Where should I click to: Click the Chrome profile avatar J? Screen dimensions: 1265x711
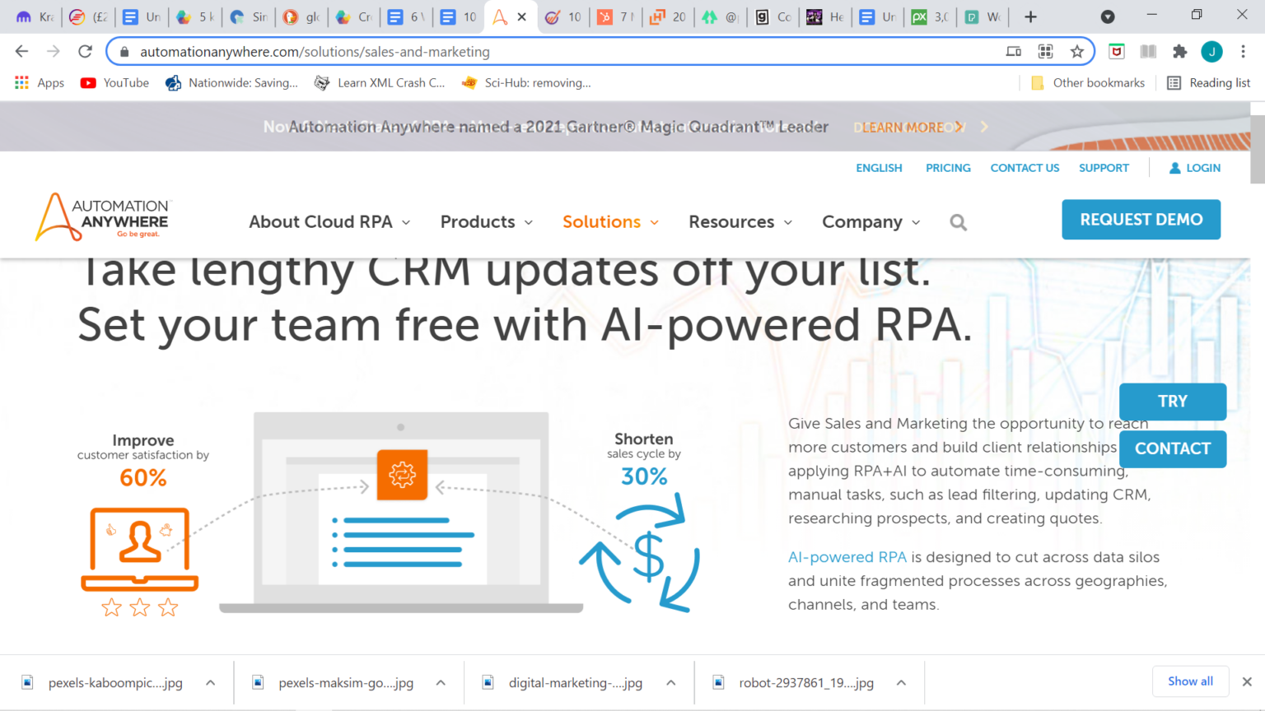click(x=1211, y=51)
